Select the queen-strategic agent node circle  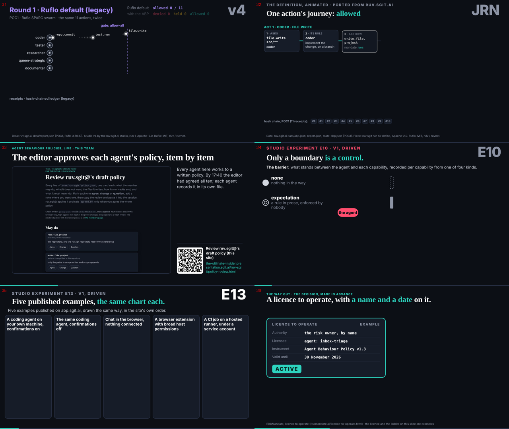[50, 60]
